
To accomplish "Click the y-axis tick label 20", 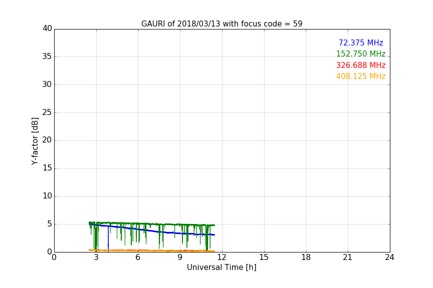I will coord(47,140).
